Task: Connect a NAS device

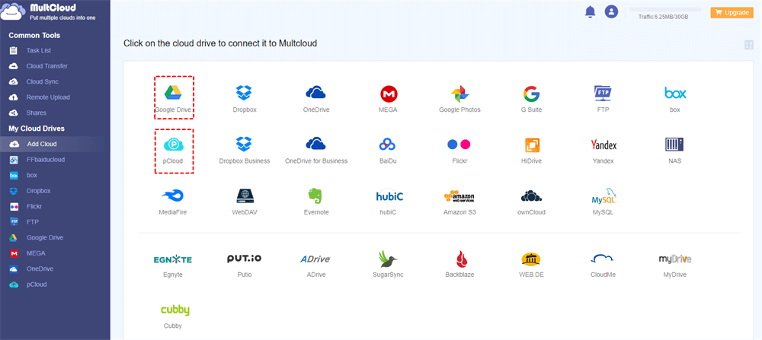Action: coord(675,151)
